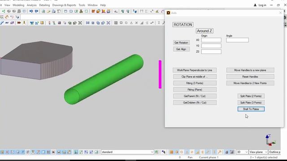
Task: Click the arrow pointer icon in bottom toolbar
Action: tap(163, 152)
